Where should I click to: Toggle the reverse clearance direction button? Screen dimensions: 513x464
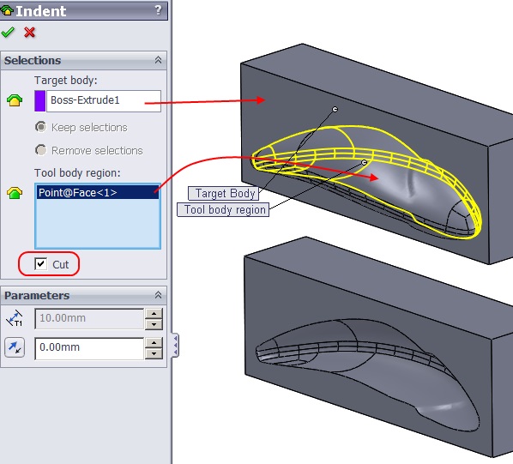tap(15, 347)
